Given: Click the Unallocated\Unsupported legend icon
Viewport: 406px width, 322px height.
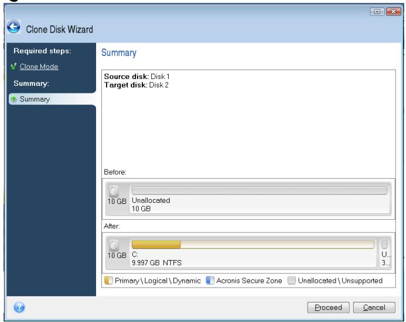Looking at the screenshot, I should (292, 281).
